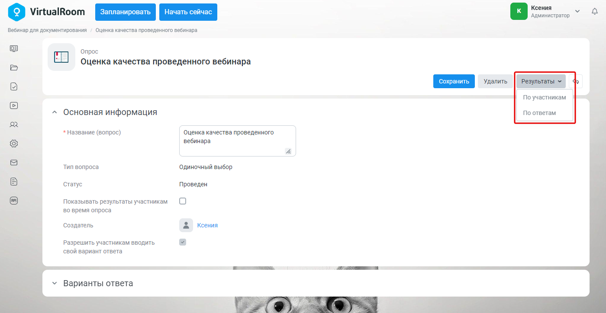Click the poll title heading in the header
The width and height of the screenshot is (606, 313).
[166, 62]
